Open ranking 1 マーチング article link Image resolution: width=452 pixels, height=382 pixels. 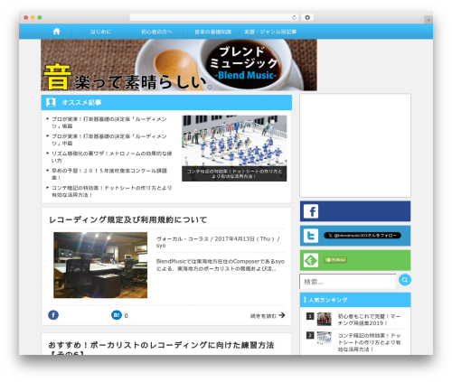[370, 320]
